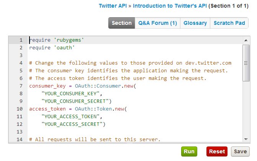Follow the Introduction to Twitter's API link
The image size is (257, 161).
pyautogui.click(x=170, y=6)
